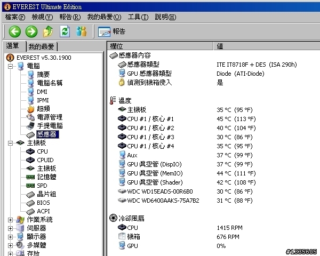
Task: Select the CPU #1 / 核心 #3 row
Action: (185, 137)
